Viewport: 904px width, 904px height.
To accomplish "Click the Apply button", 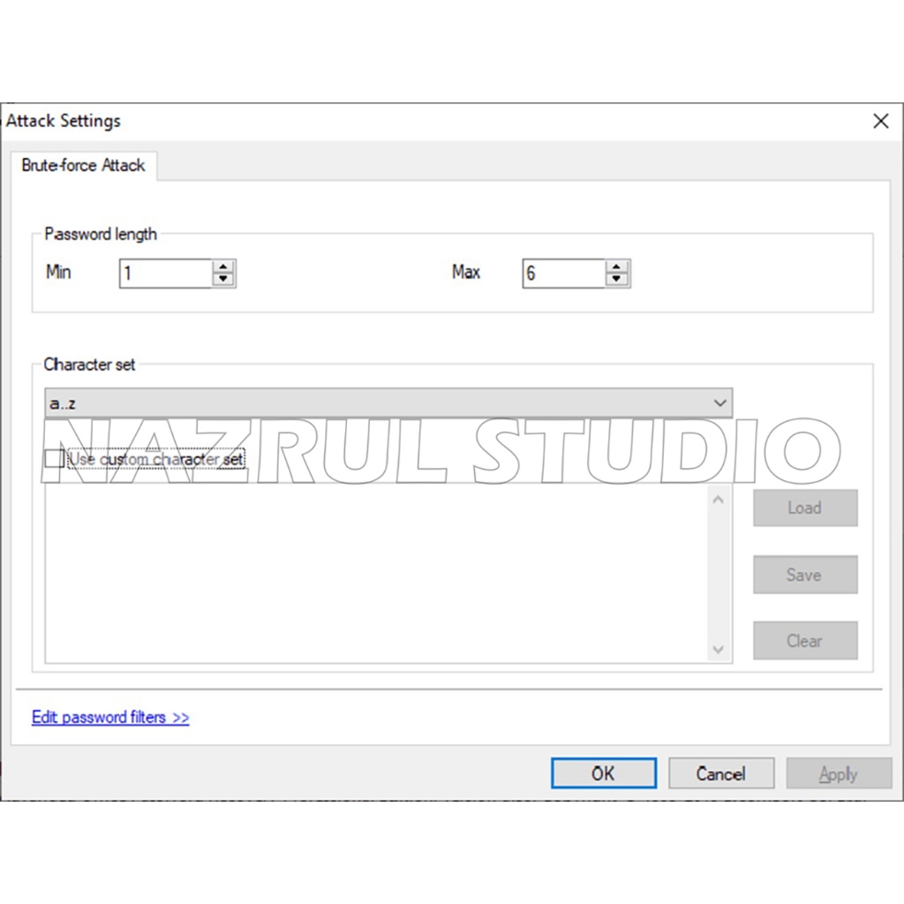I will [x=838, y=773].
